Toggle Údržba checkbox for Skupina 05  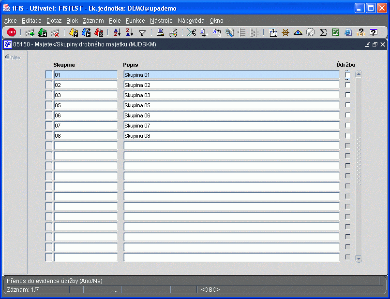tap(347, 105)
